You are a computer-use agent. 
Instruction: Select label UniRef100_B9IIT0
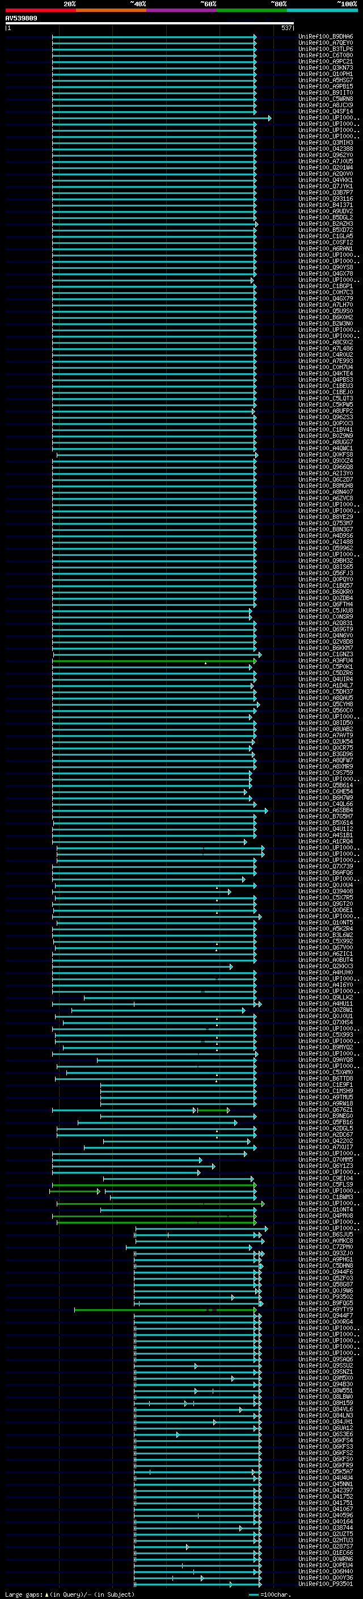coord(326,92)
